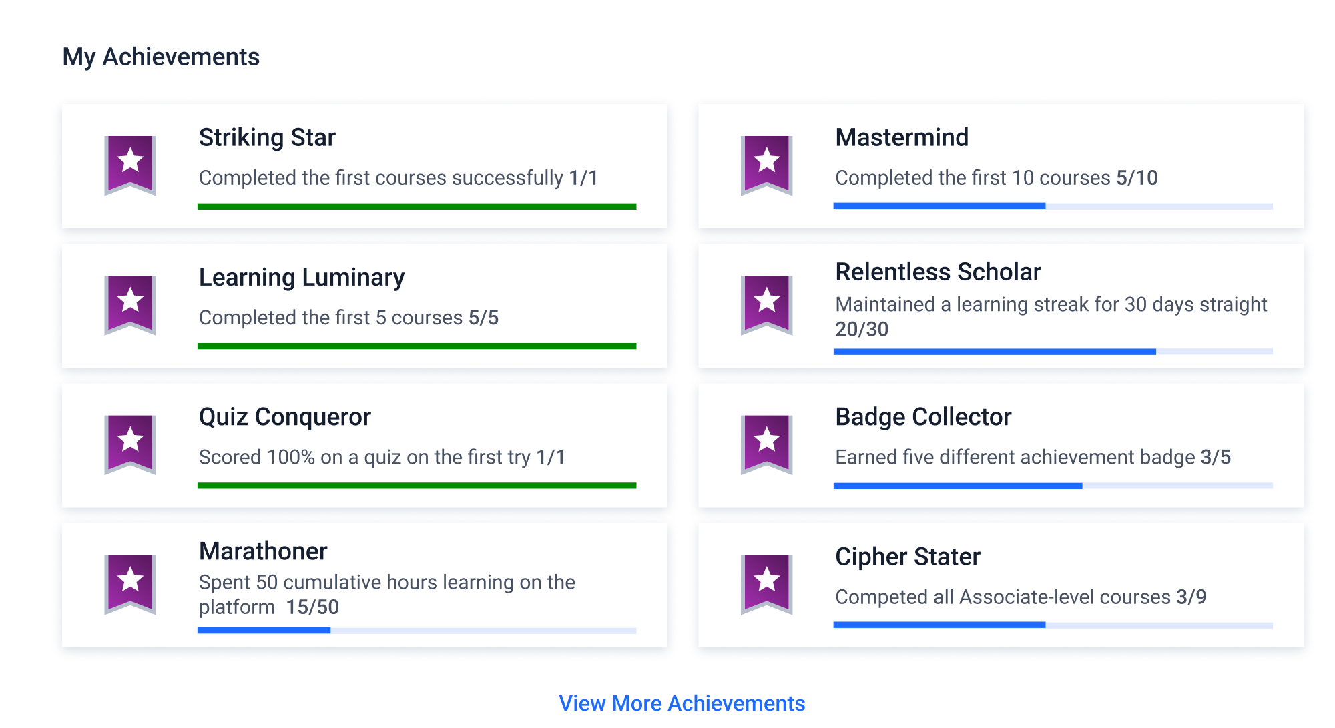Open View More Achievements link

click(x=682, y=703)
